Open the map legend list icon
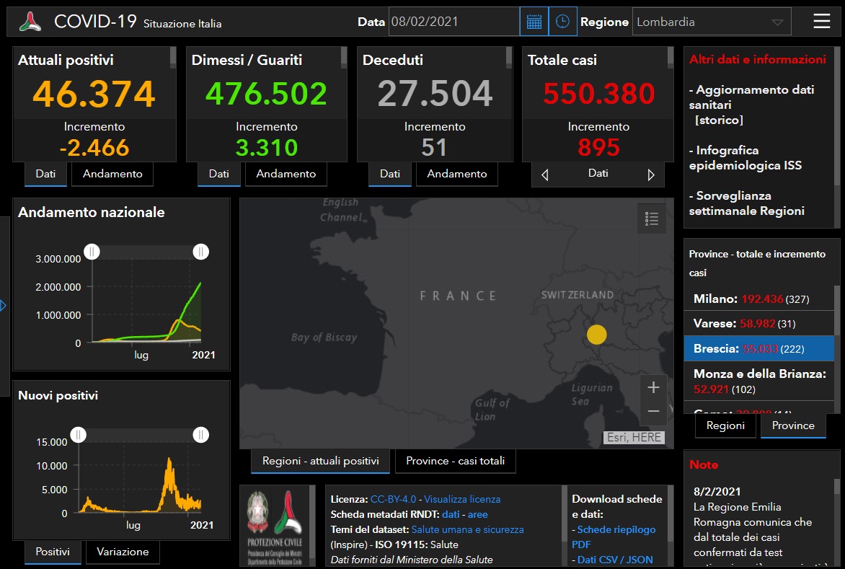This screenshot has width=845, height=569. tap(652, 219)
